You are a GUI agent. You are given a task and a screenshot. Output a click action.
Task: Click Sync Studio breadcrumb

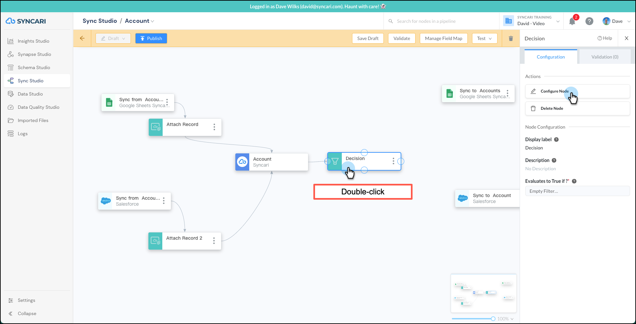(x=99, y=21)
